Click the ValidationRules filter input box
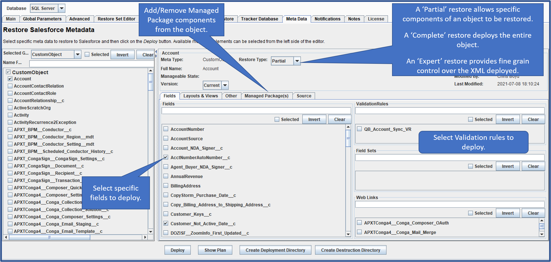 coord(450,110)
